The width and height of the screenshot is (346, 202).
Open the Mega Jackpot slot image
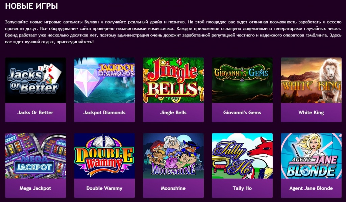(x=35, y=156)
